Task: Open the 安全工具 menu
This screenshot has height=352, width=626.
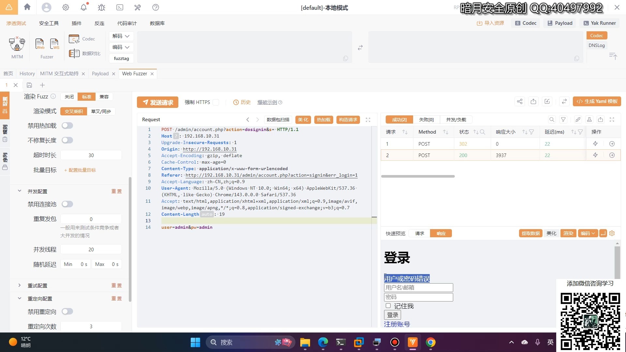Action: tap(49, 23)
